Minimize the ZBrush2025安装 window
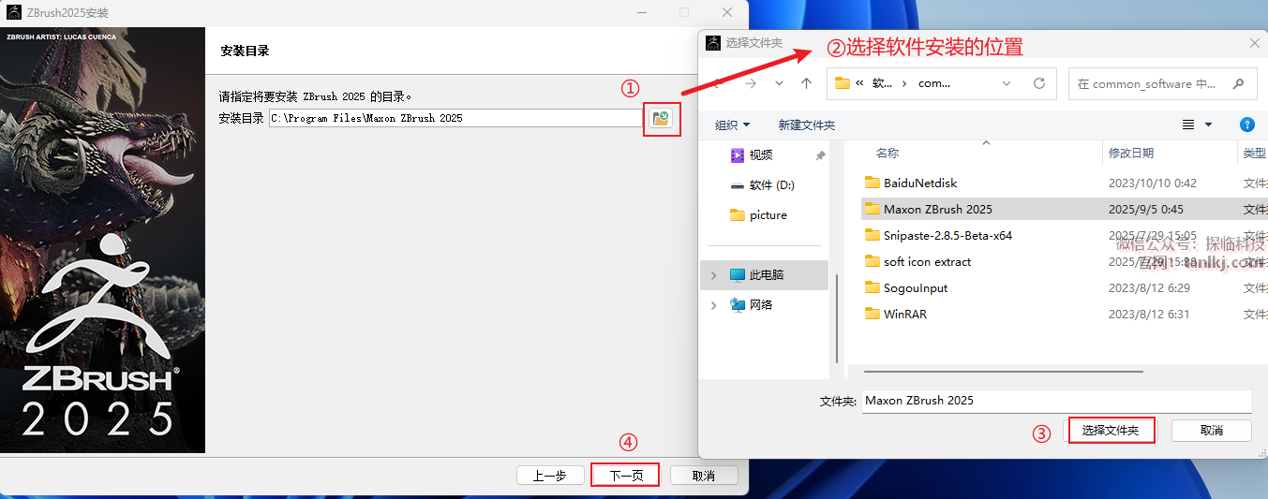The image size is (1268, 499). (642, 12)
